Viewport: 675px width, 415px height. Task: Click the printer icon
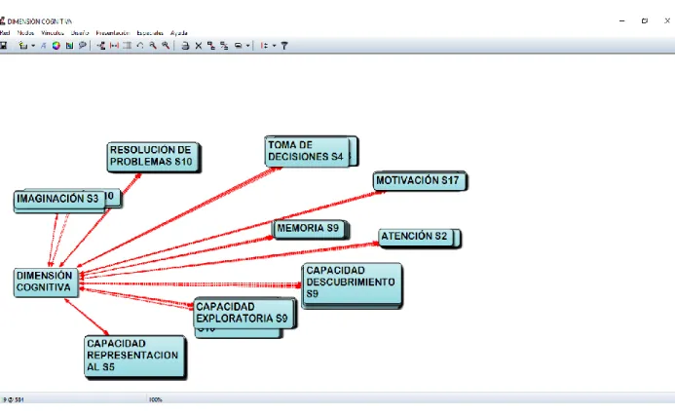click(x=185, y=45)
